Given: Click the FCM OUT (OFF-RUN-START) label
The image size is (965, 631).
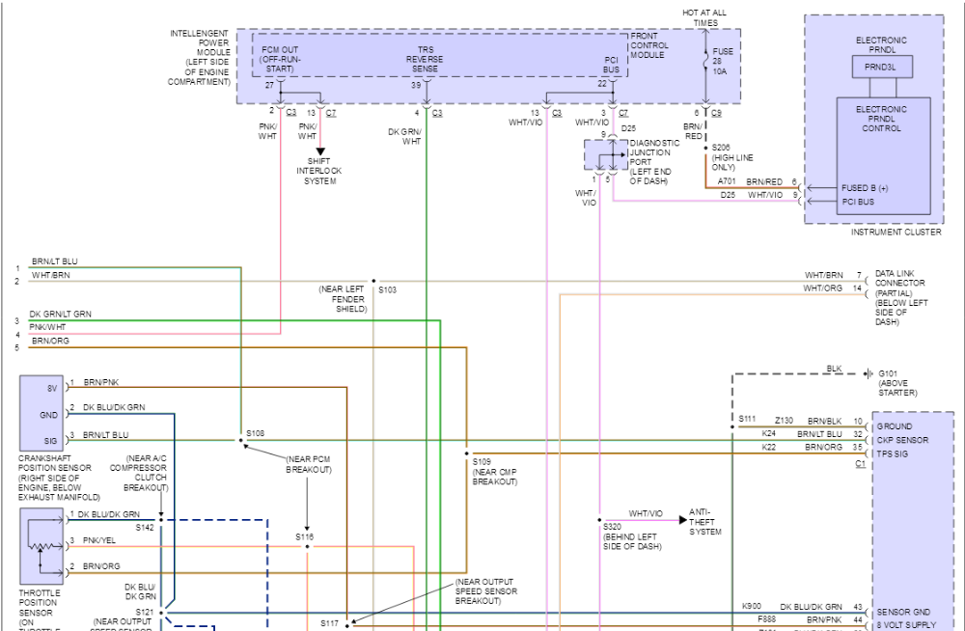Looking at the screenshot, I should (280, 59).
